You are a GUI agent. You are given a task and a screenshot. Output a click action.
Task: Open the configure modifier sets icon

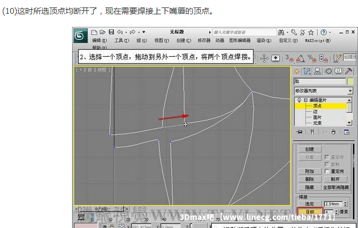click(347, 132)
